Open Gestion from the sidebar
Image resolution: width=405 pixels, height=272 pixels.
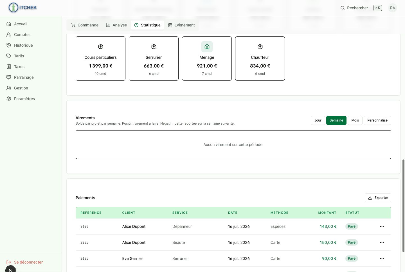click(31, 88)
